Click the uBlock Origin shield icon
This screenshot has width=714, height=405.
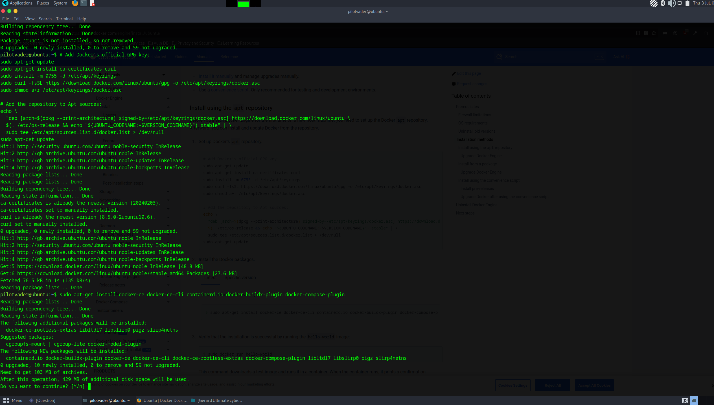click(x=685, y=33)
